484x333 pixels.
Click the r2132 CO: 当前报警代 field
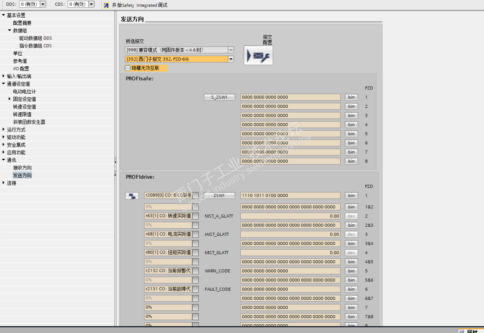click(x=168, y=271)
